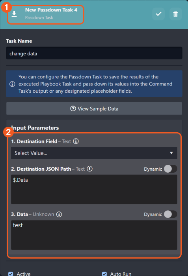Click into the Destination JSON Path text area

click(94, 189)
